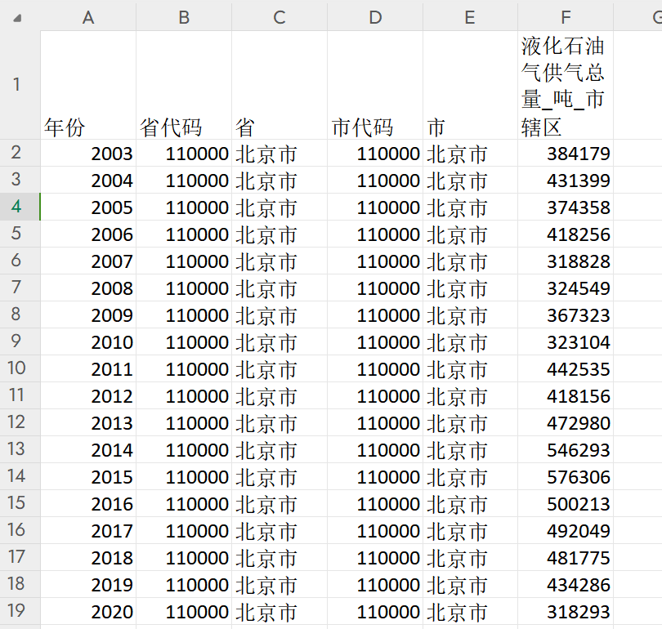Image resolution: width=662 pixels, height=629 pixels.
Task: Select the cell with value 576306
Action: (566, 477)
